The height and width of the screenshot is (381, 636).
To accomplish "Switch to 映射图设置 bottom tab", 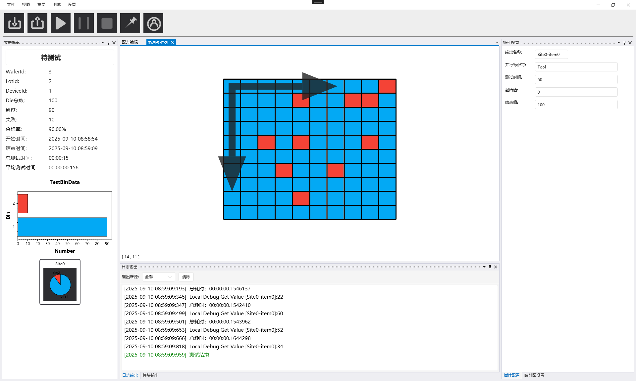I will coord(534,375).
